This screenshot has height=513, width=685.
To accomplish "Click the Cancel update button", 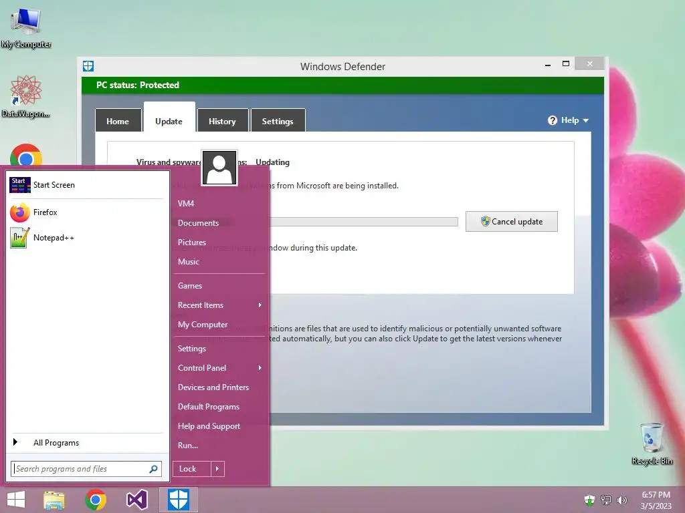I will coord(512,222).
